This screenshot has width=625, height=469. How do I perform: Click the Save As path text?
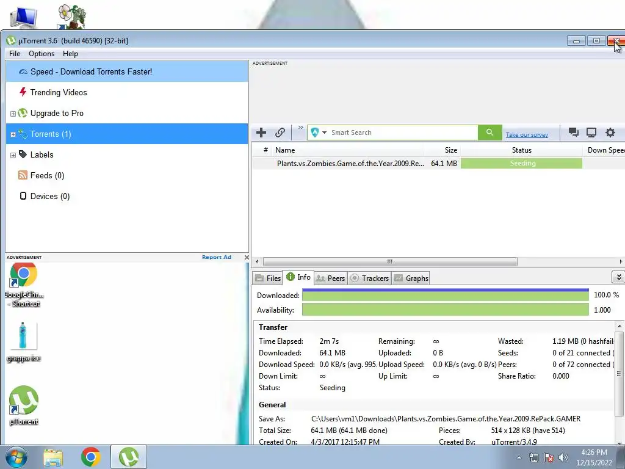446,419
